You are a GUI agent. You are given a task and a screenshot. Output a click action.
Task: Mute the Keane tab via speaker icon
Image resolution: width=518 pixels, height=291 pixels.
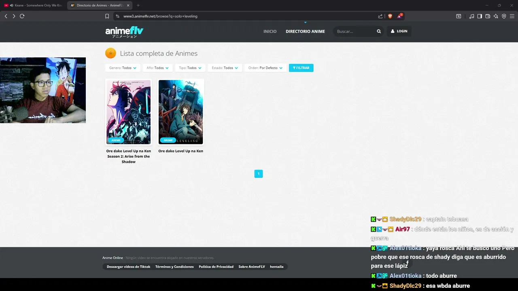[x=11, y=5]
